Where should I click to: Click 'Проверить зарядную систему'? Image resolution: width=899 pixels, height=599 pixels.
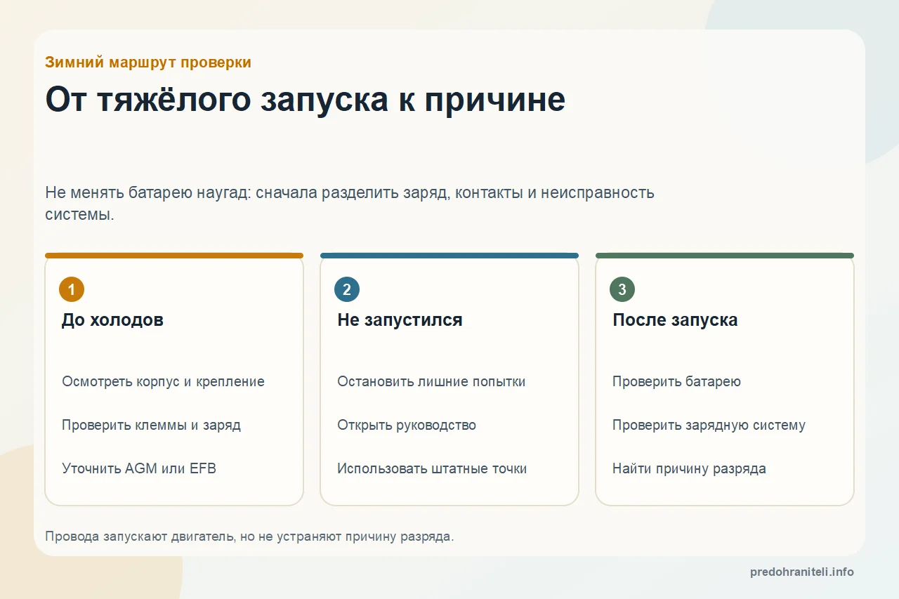click(709, 426)
